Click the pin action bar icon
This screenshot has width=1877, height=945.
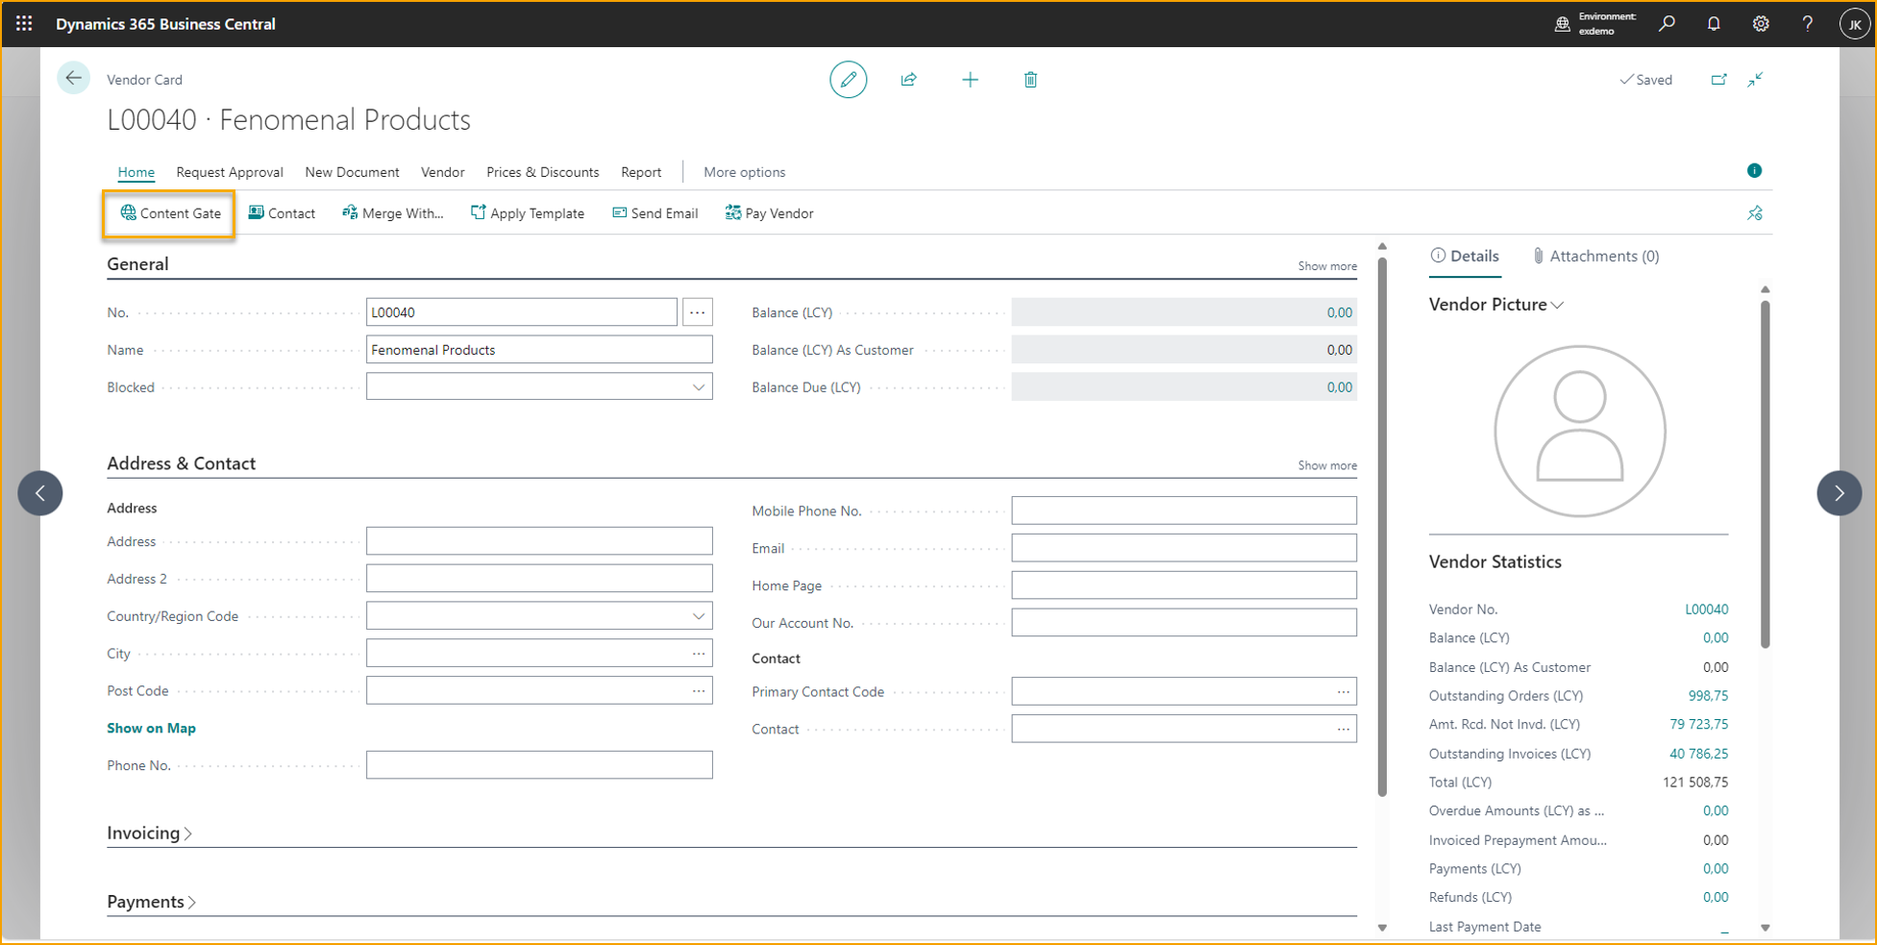1754,213
